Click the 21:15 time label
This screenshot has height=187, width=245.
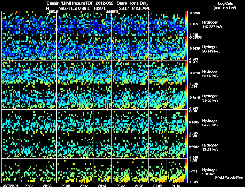(176, 186)
